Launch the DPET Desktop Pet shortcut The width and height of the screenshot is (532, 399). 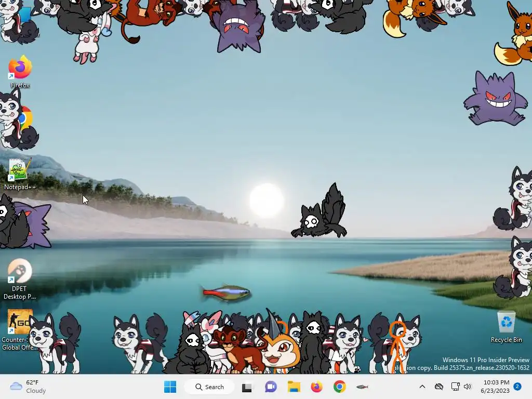(20, 279)
